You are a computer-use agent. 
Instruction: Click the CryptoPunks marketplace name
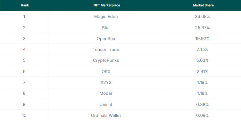click(x=106, y=61)
